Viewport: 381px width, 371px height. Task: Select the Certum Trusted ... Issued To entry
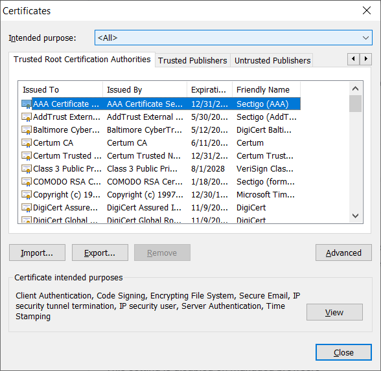pos(67,156)
